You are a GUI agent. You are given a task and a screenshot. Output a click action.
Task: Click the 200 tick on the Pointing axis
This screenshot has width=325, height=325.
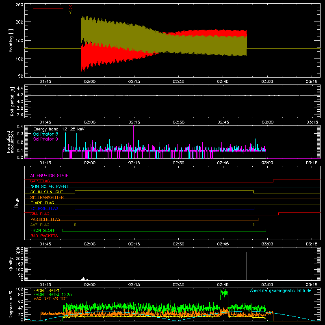[19, 22]
